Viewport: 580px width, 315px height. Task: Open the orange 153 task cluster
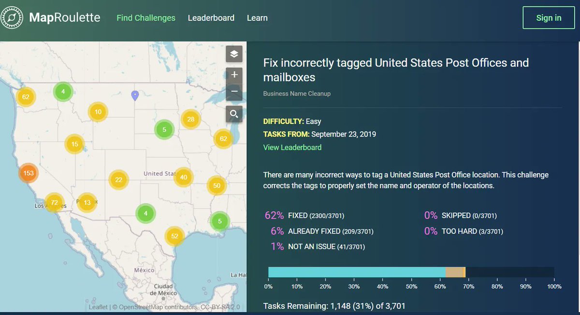tap(29, 173)
